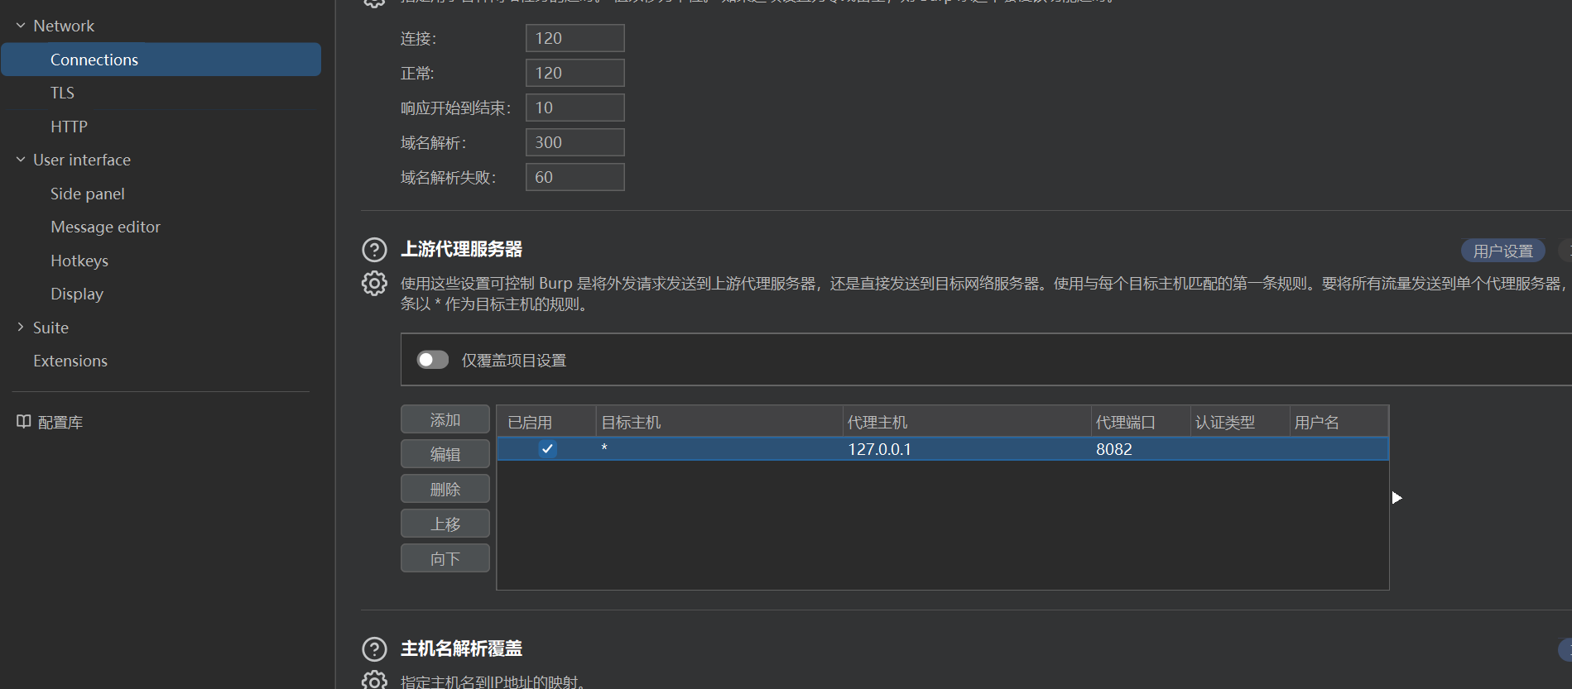Screen dimensions: 1572x689
Task: Open Extensions settings
Action: (x=70, y=361)
